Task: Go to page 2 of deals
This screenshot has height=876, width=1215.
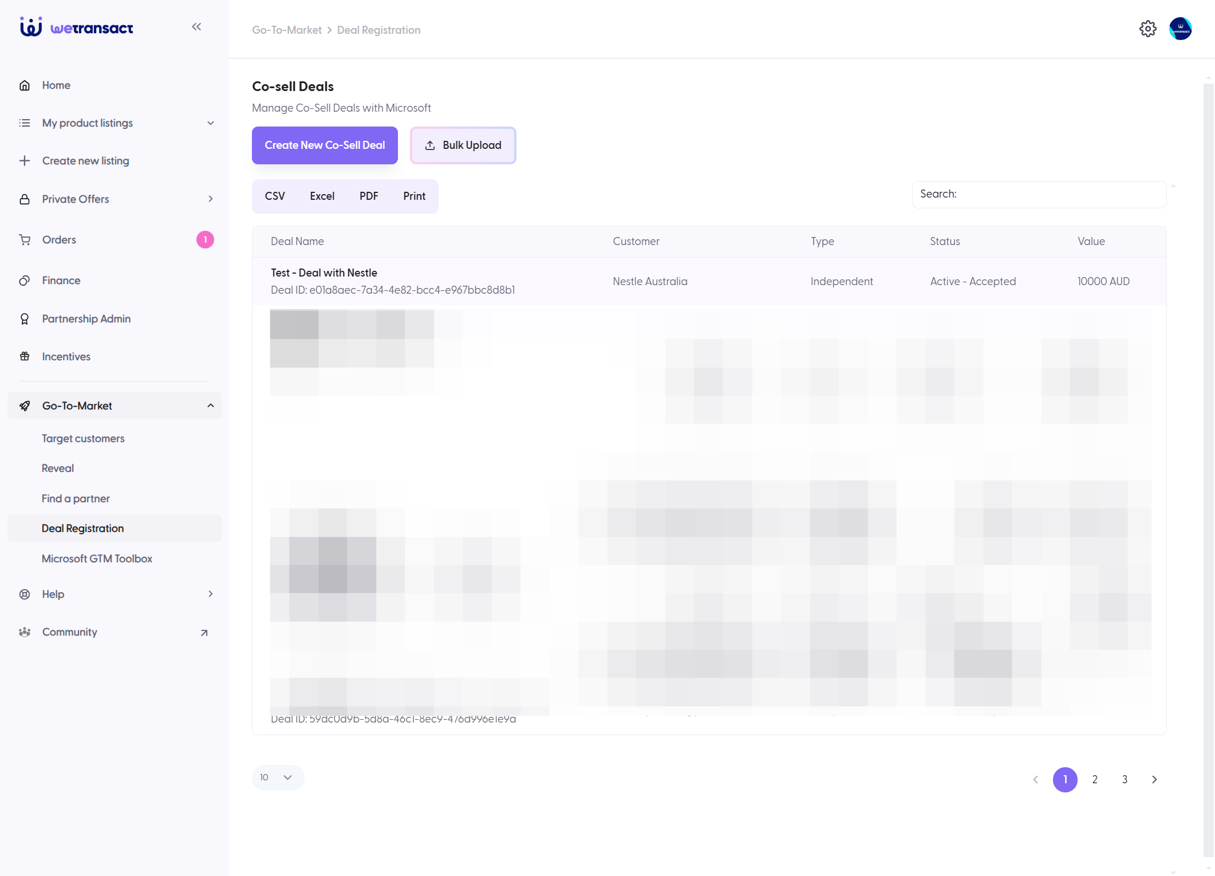Action: click(1095, 780)
